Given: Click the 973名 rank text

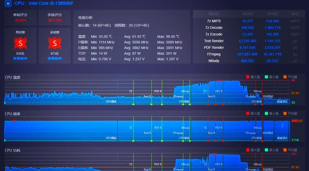Looking at the screenshot, I should coord(55,53).
